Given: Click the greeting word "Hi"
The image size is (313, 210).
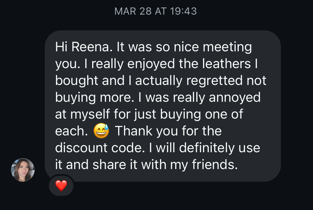Looking at the screenshot, I should [61, 47].
